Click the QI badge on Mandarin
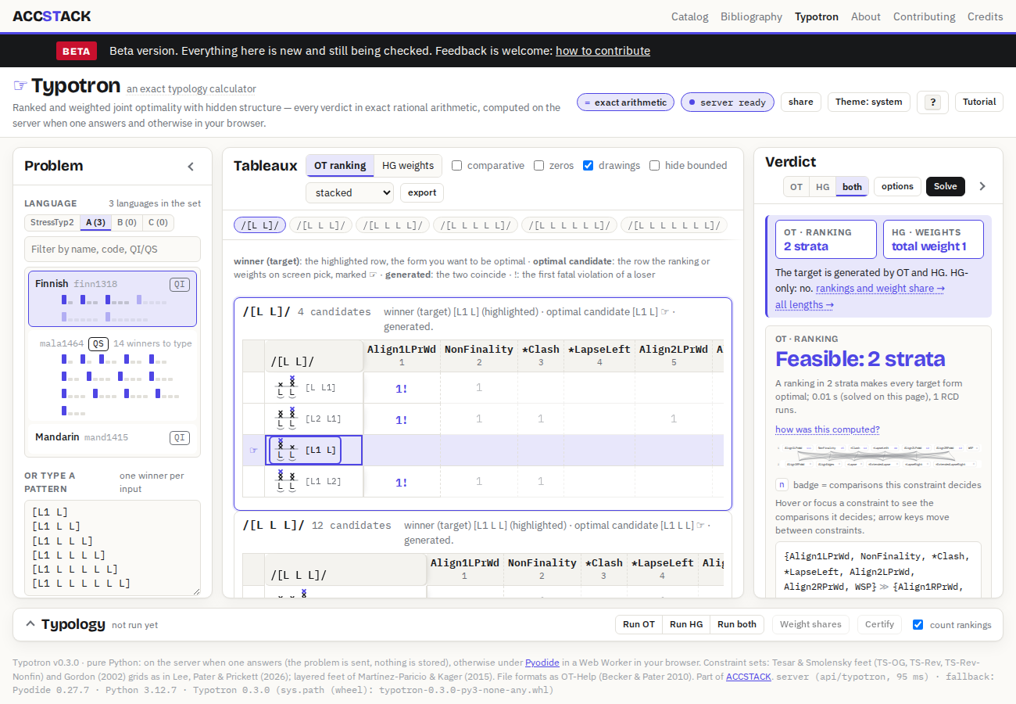Screen dimensions: 1016x704 (180, 437)
